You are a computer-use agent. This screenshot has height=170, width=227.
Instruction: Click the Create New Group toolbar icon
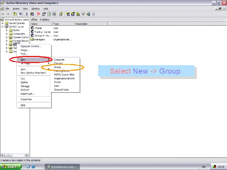click(73, 14)
